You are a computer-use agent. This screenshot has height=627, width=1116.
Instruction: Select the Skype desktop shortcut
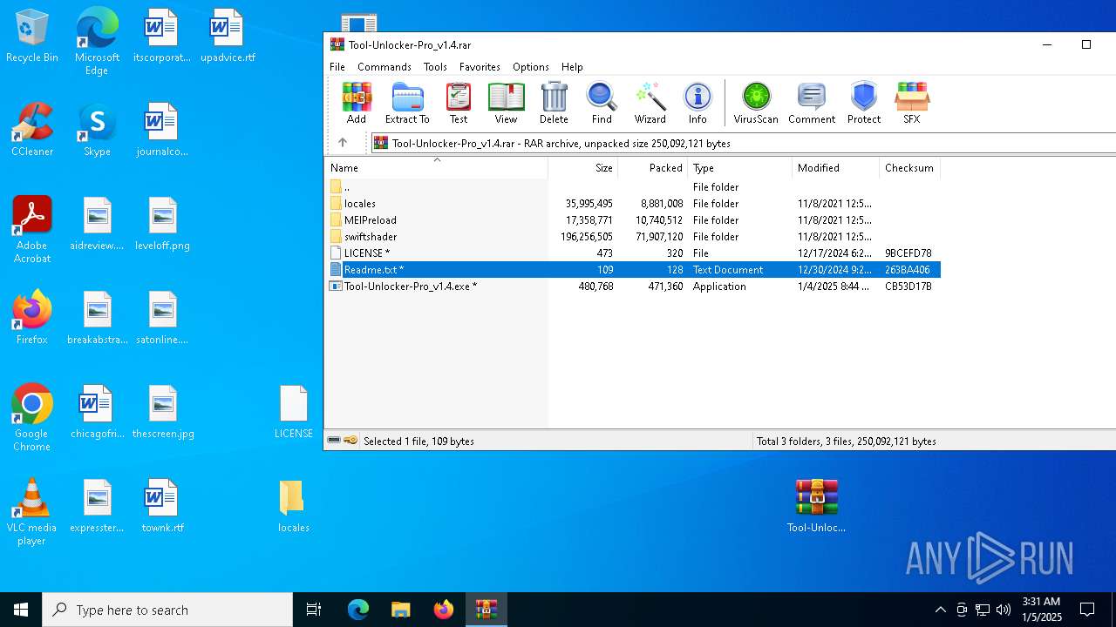(x=97, y=131)
